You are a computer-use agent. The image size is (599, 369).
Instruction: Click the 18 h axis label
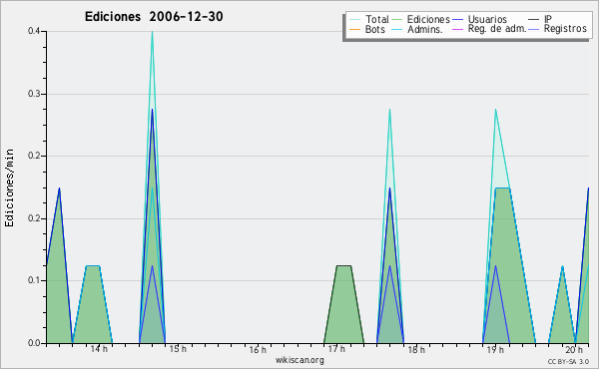pos(416,349)
